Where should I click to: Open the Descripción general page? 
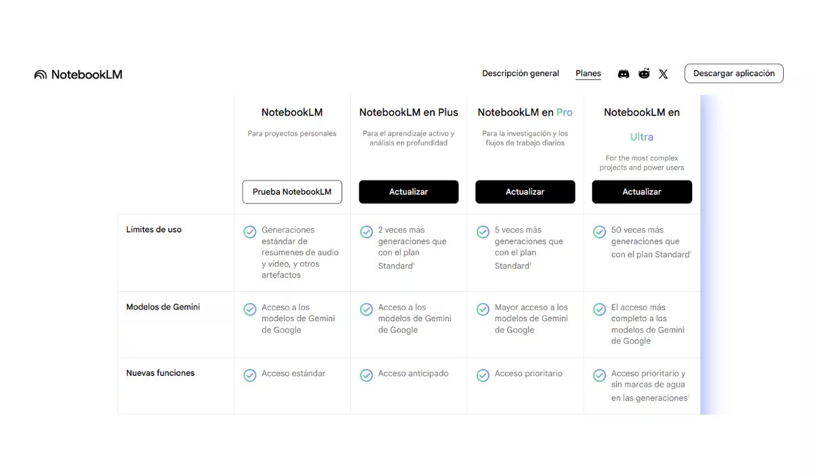coord(520,73)
